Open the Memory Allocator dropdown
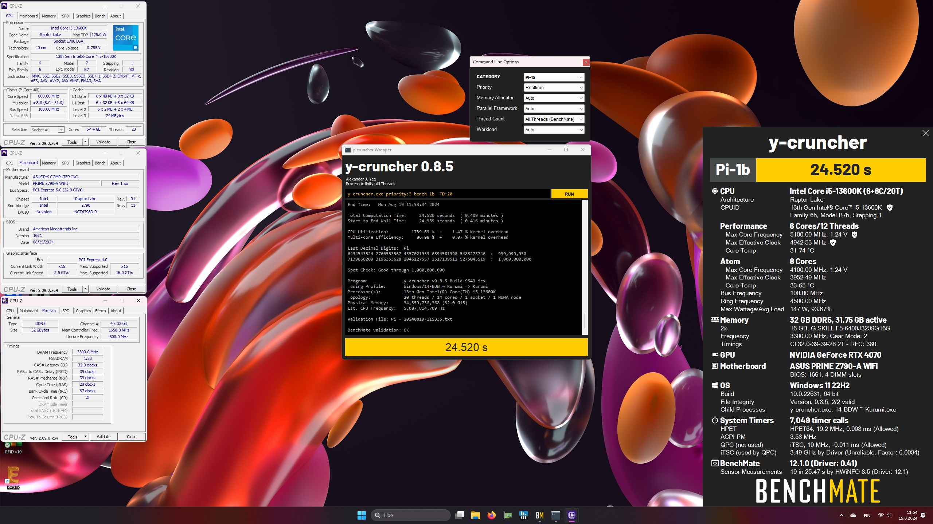933x524 pixels. tap(554, 98)
